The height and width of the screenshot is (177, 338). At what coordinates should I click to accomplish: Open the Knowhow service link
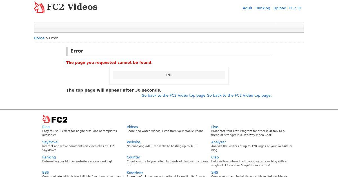coord(135,173)
